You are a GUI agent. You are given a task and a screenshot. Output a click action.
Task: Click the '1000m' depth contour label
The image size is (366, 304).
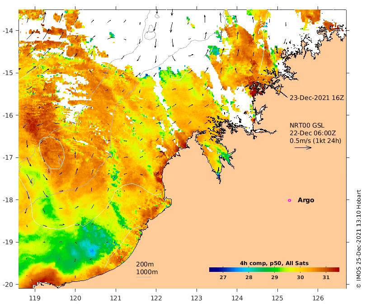click(x=147, y=272)
